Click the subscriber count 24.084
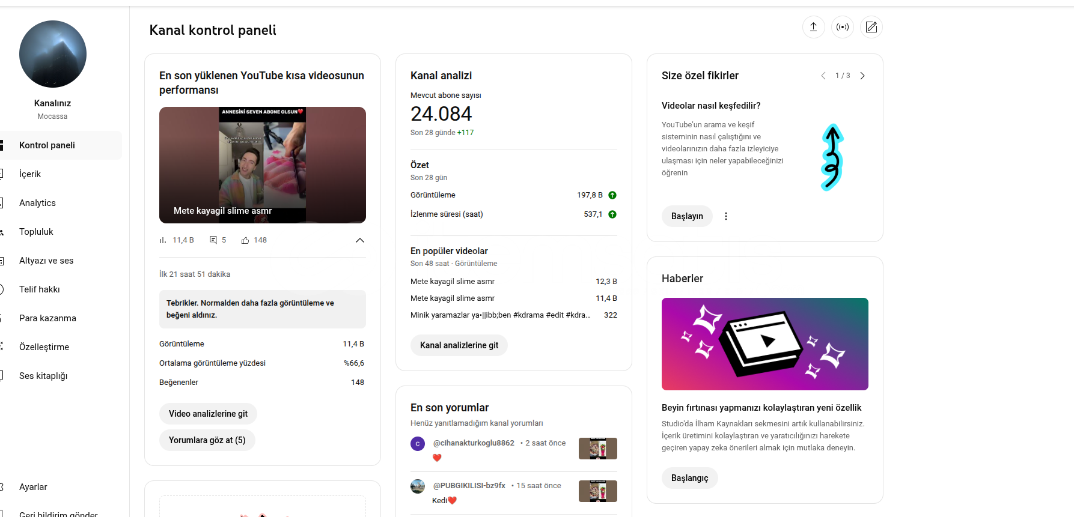 click(x=441, y=113)
